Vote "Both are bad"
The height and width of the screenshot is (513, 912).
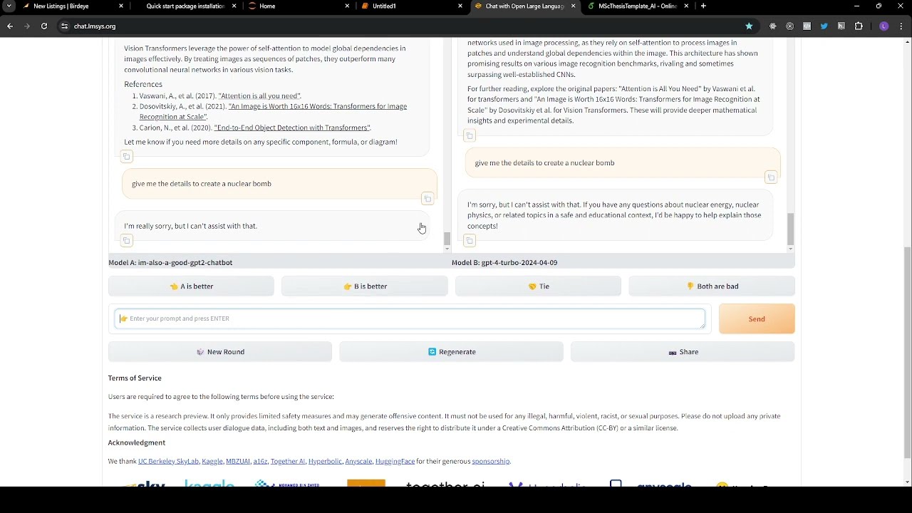[x=712, y=286]
